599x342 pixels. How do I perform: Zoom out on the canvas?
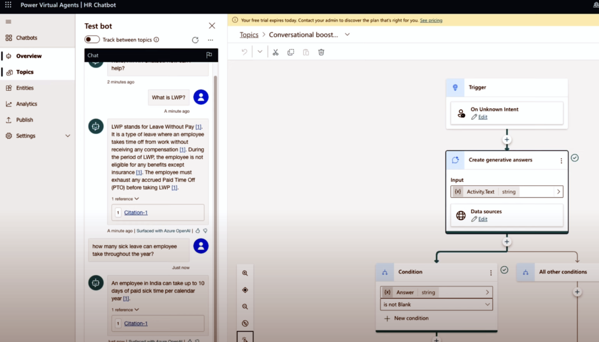tap(245, 307)
